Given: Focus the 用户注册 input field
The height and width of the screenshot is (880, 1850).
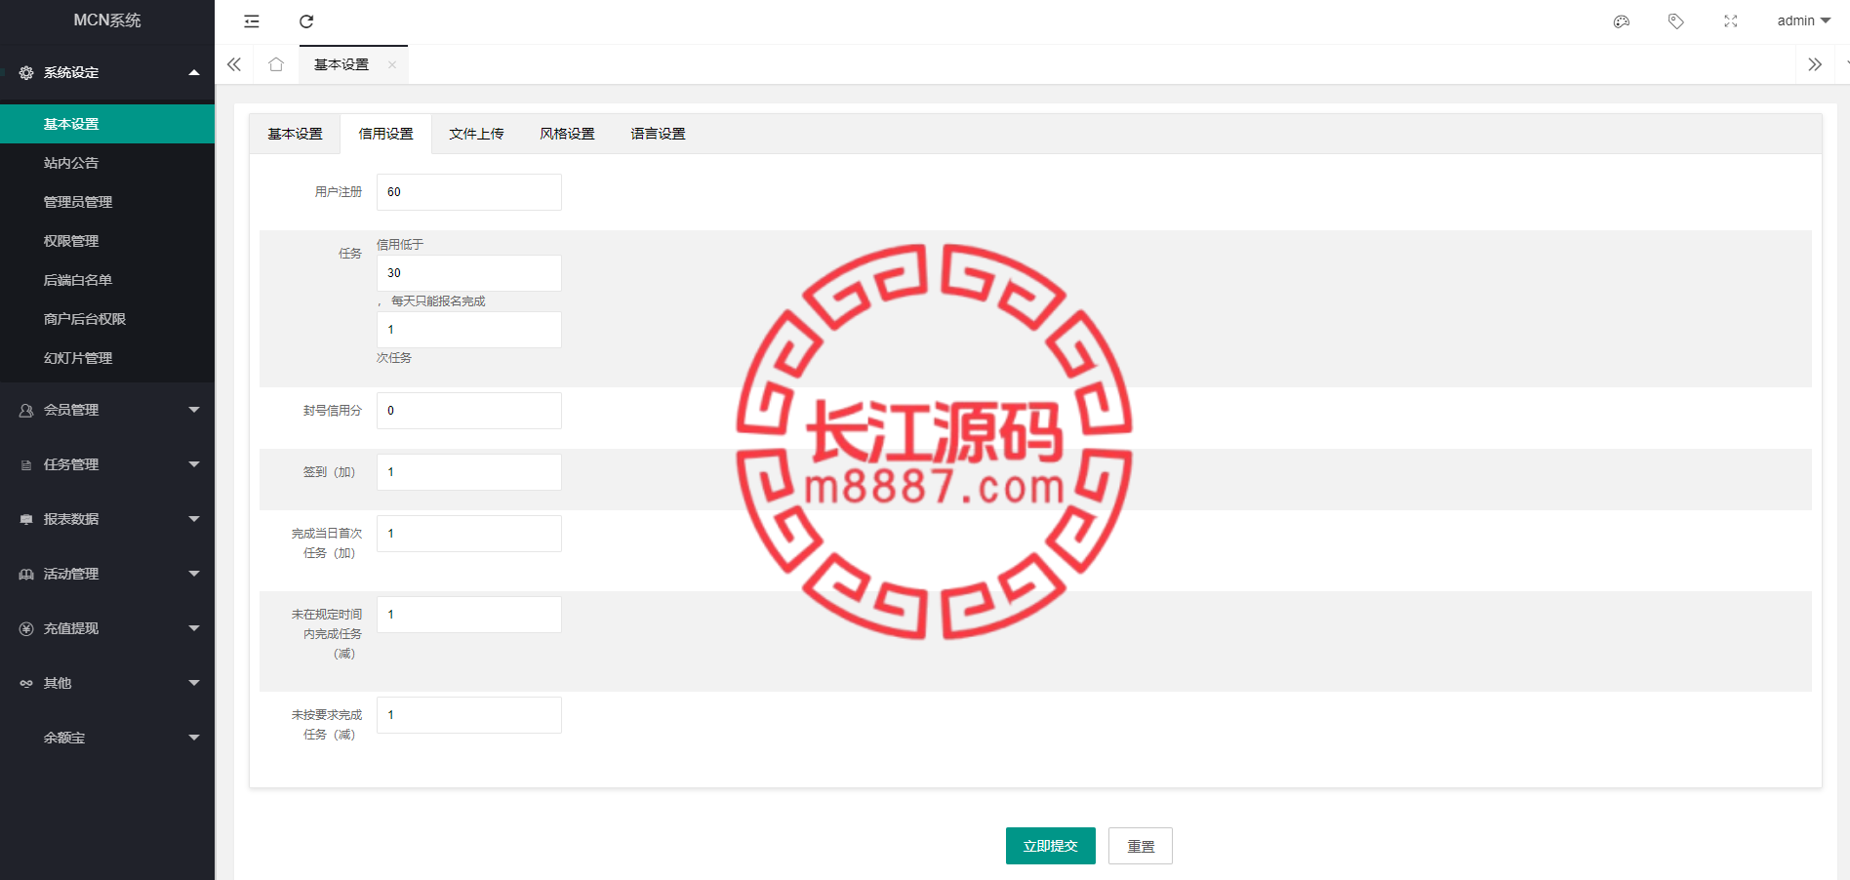Looking at the screenshot, I should point(469,192).
